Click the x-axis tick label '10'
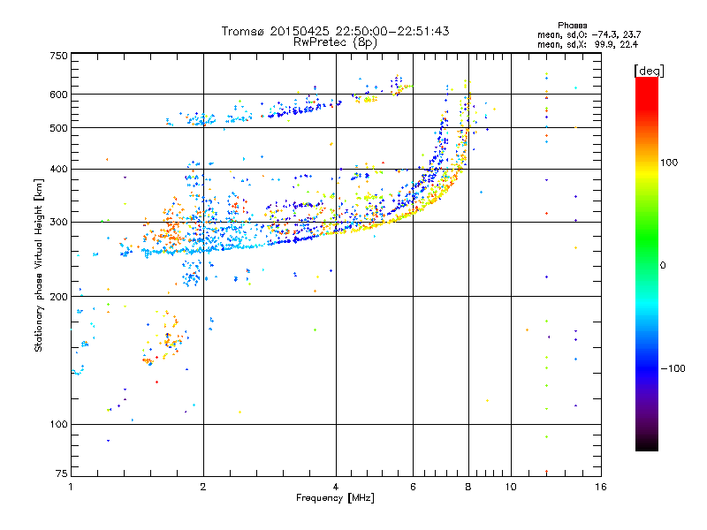707x530 pixels. click(x=511, y=487)
